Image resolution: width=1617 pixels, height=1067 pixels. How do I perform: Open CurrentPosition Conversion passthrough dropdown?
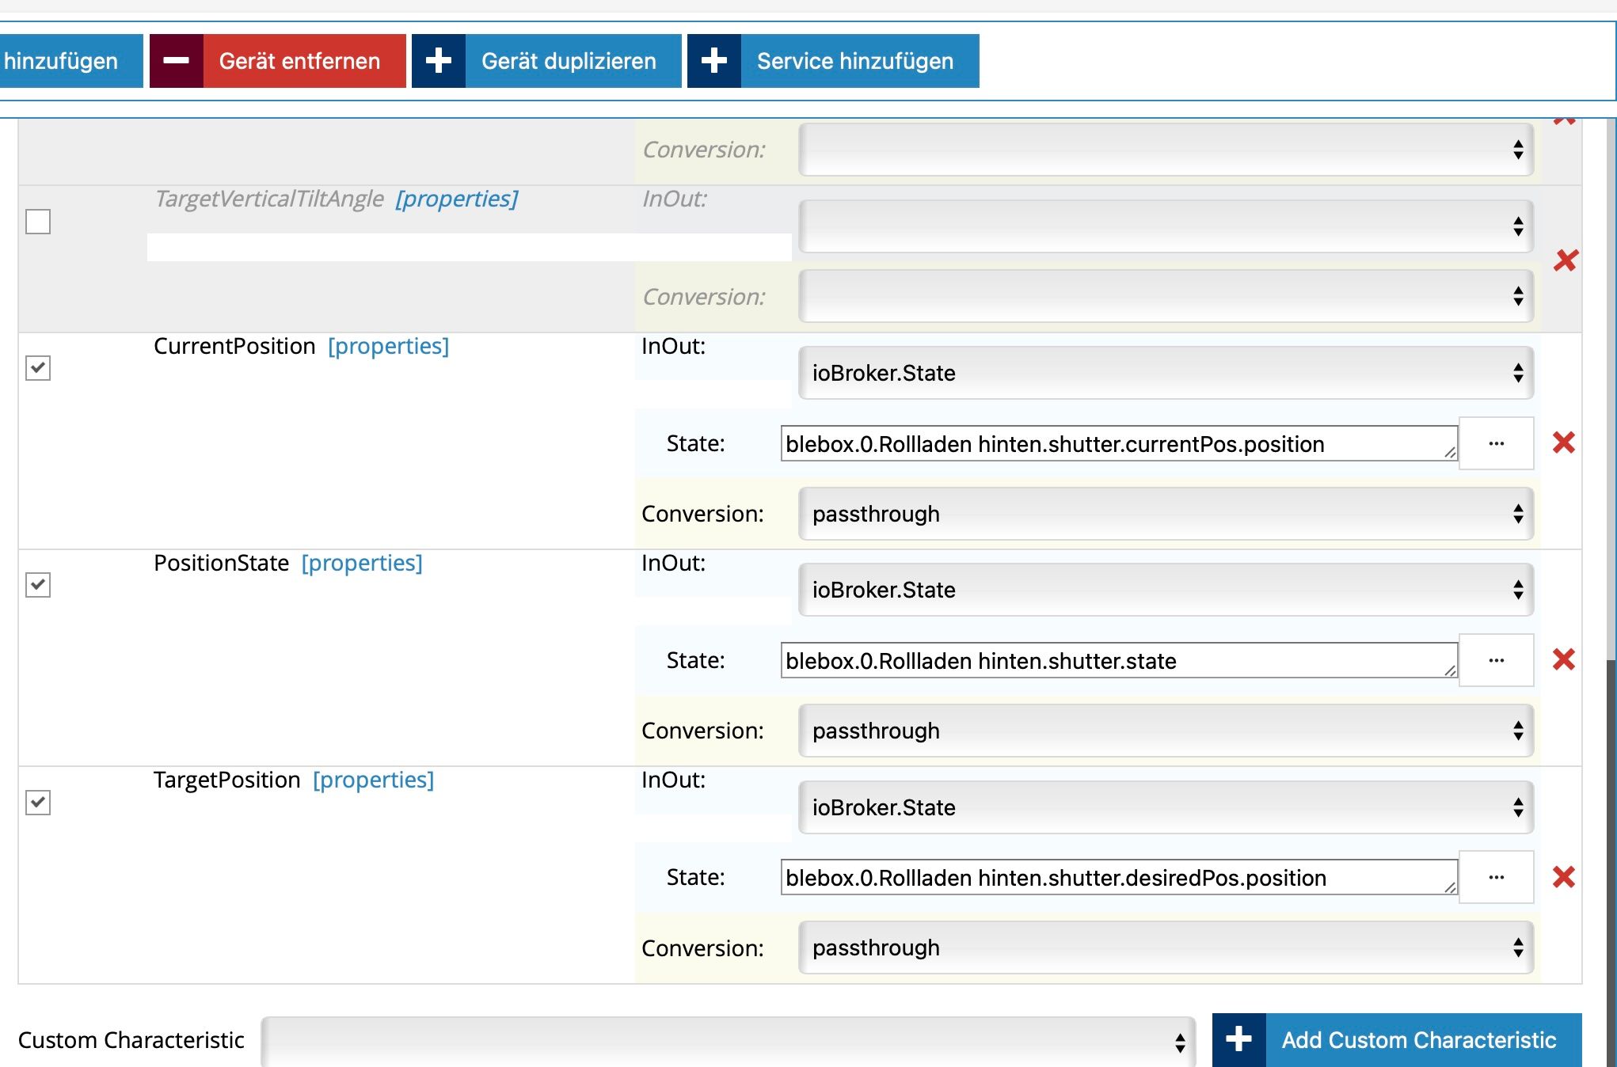coord(1165,514)
